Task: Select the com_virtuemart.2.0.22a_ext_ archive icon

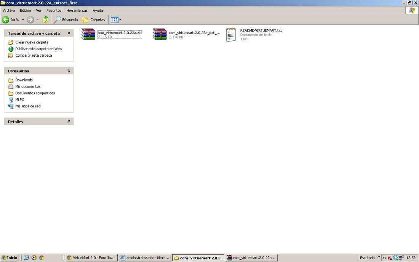Action: coord(160,34)
